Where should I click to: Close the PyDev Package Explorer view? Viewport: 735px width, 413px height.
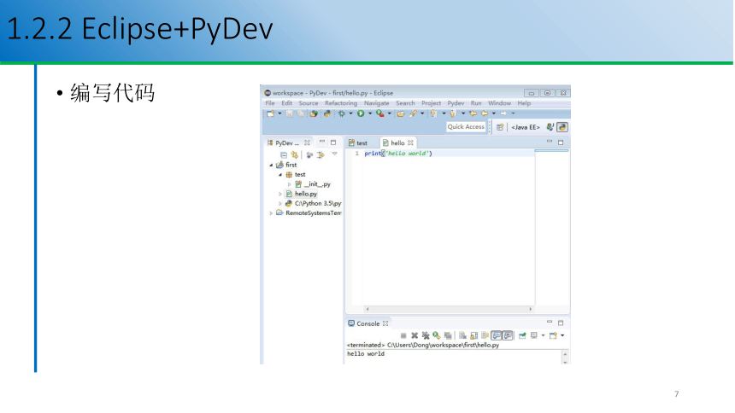[x=307, y=143]
